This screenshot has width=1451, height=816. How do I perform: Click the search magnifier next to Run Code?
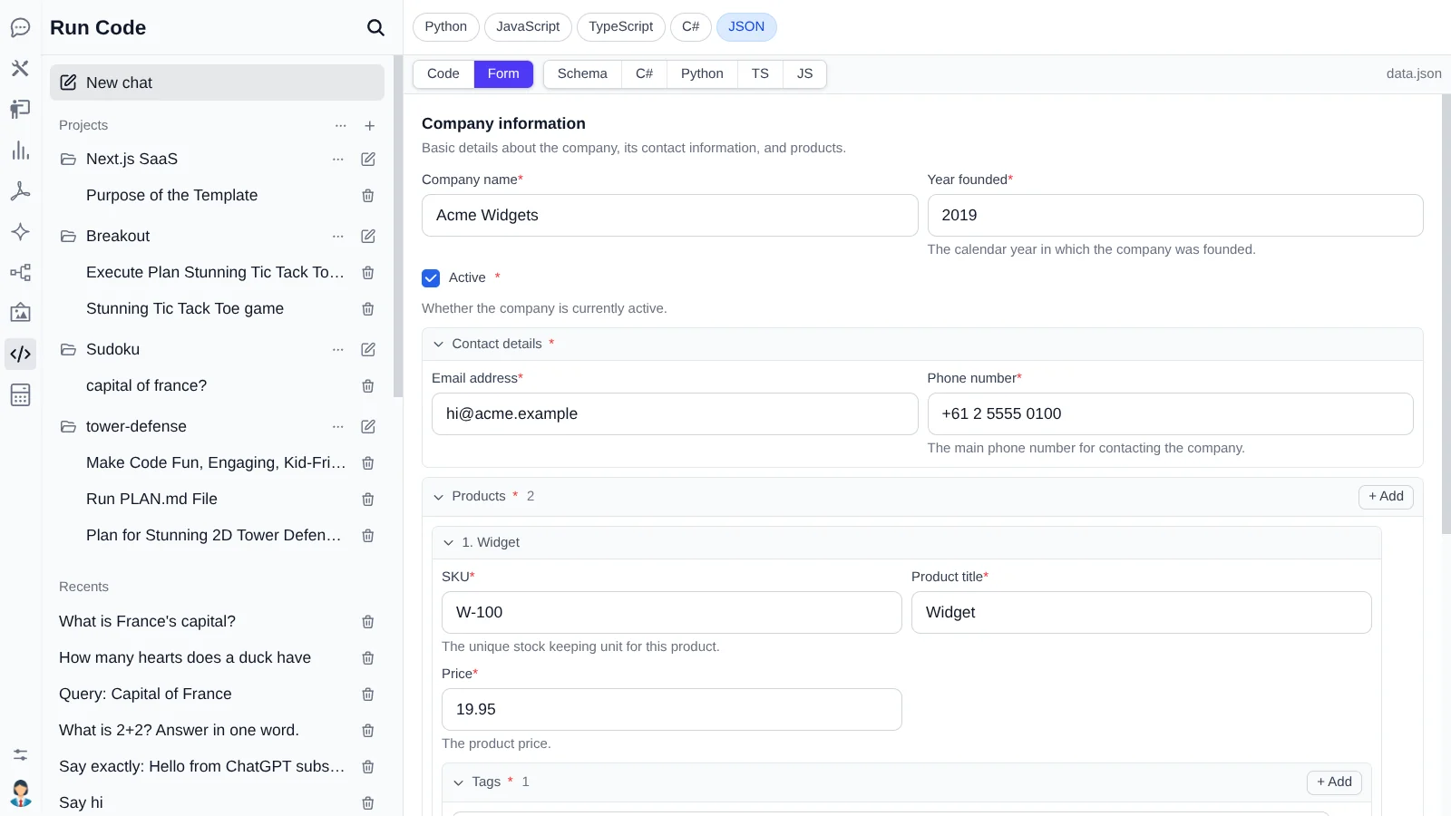pyautogui.click(x=375, y=28)
